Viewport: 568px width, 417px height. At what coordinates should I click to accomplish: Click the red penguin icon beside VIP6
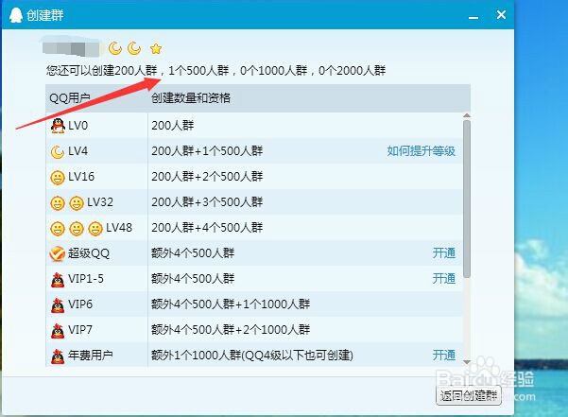58,305
